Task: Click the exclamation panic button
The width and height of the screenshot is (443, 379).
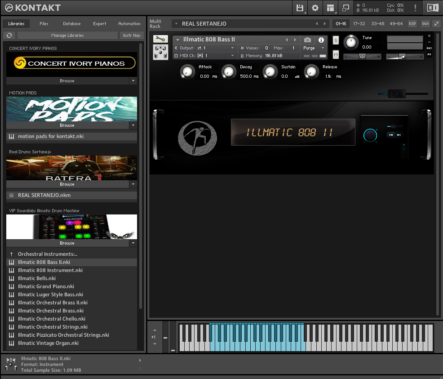Action: 415,8
